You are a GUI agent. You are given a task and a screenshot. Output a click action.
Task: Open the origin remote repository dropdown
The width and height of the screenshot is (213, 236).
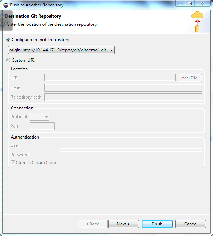(x=61, y=50)
